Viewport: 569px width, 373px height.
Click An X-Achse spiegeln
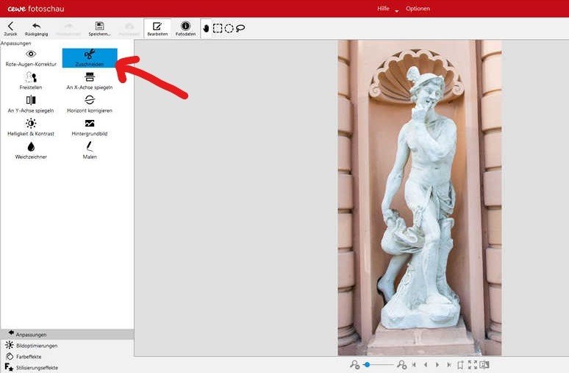[x=89, y=80]
